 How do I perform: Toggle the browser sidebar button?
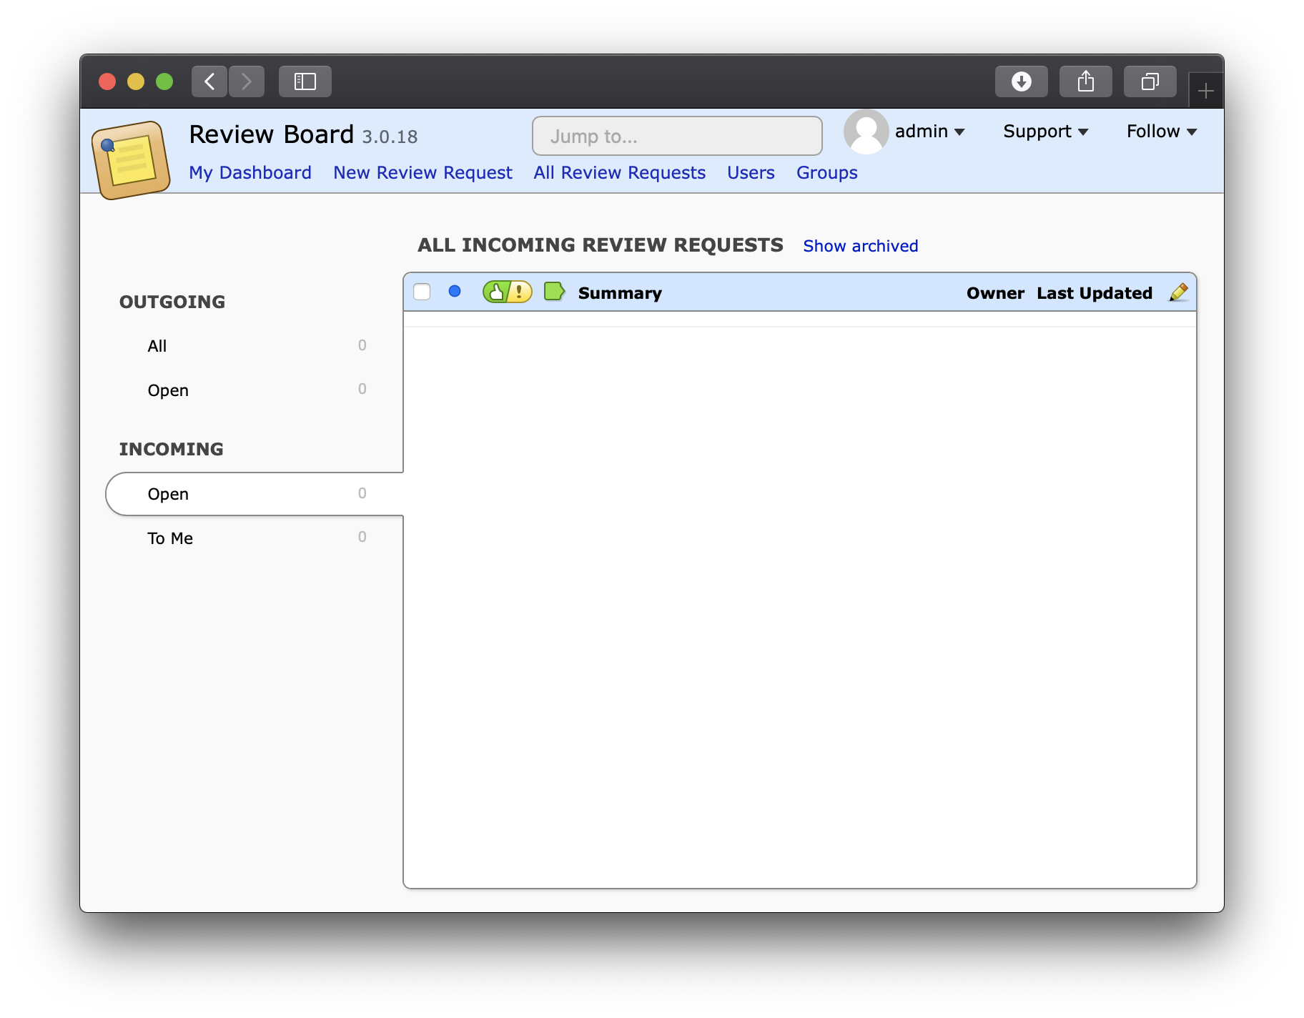click(305, 81)
